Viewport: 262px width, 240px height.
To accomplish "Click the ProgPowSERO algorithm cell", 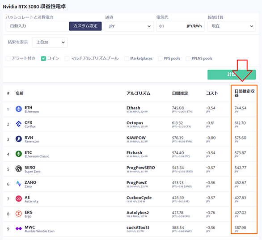I will click(x=141, y=169).
